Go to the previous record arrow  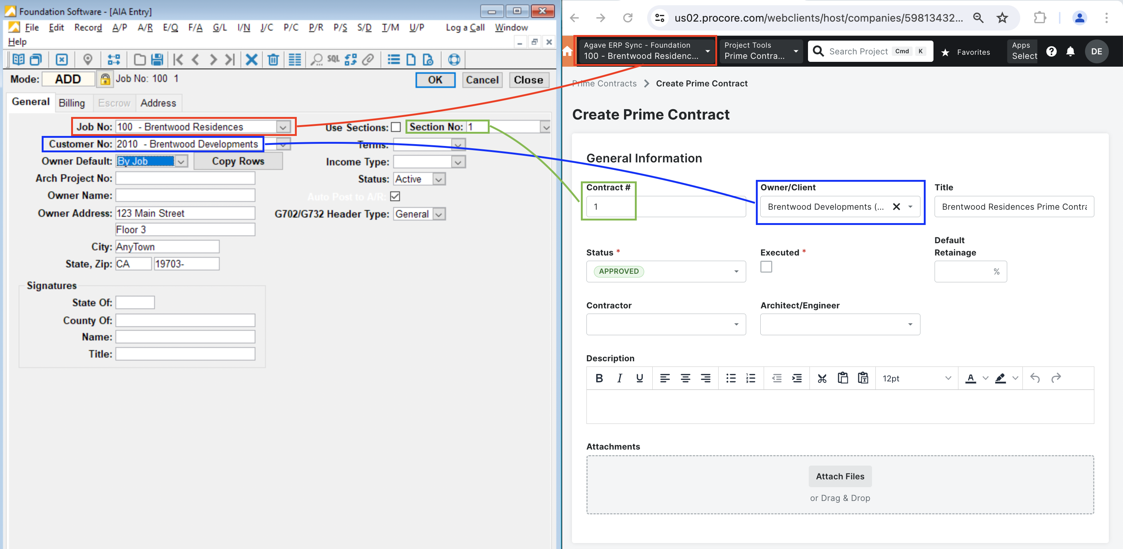[195, 59]
